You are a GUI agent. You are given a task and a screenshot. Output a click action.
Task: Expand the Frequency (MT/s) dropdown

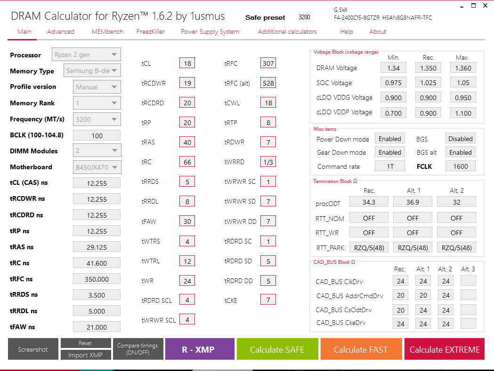97,119
